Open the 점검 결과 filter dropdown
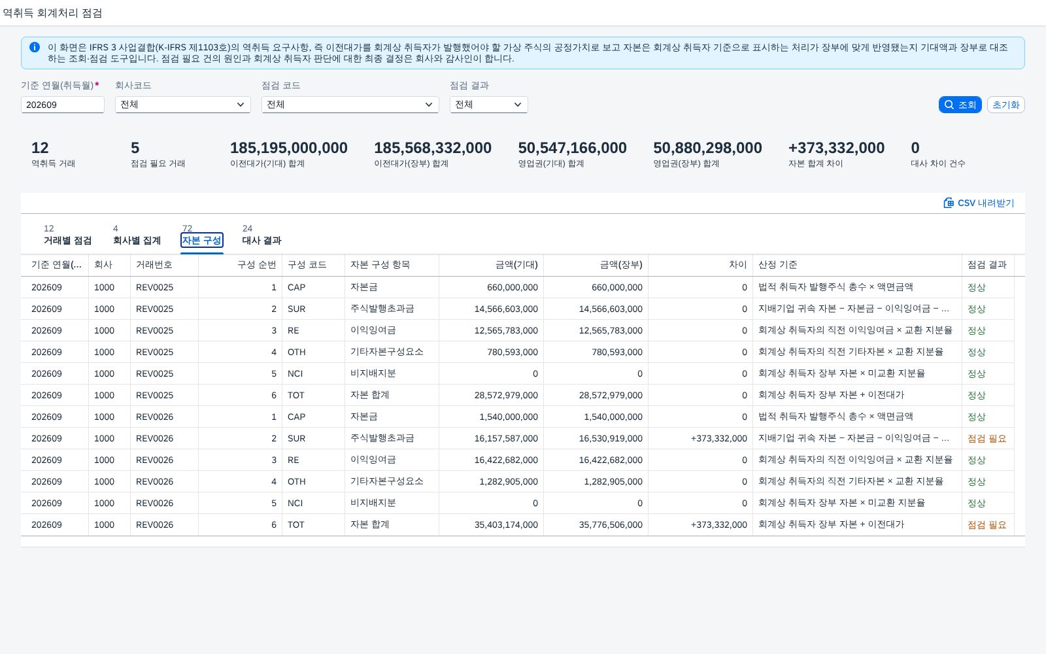The height and width of the screenshot is (654, 1046). point(489,105)
